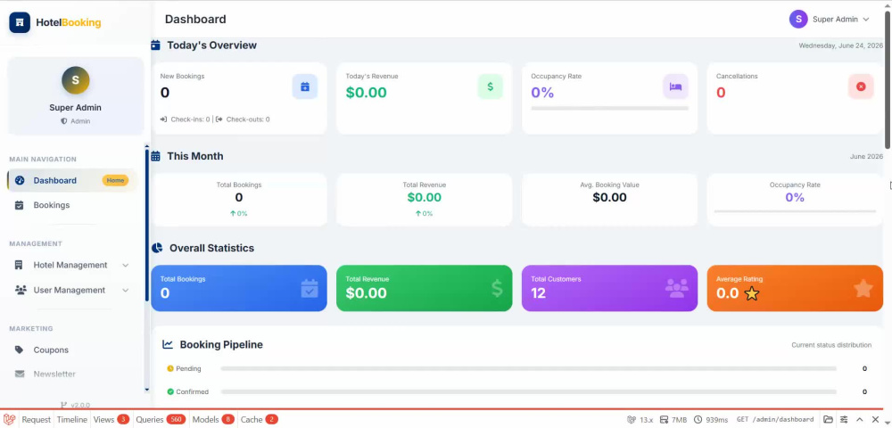Click the New Bookings calendar icon

(305, 87)
